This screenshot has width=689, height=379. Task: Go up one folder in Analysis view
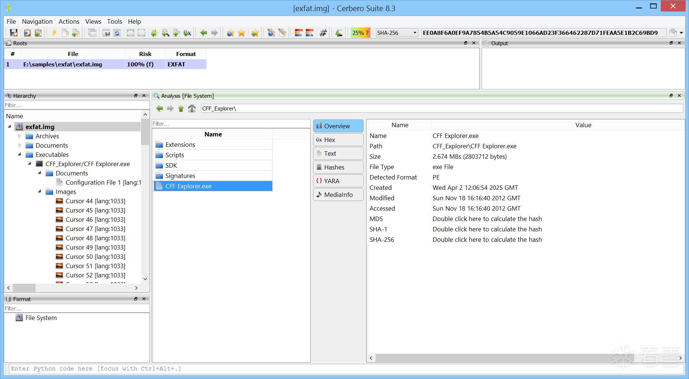[181, 108]
